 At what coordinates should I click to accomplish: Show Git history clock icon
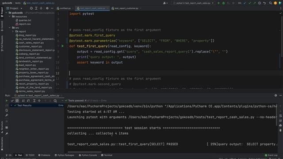(x=260, y=3)
